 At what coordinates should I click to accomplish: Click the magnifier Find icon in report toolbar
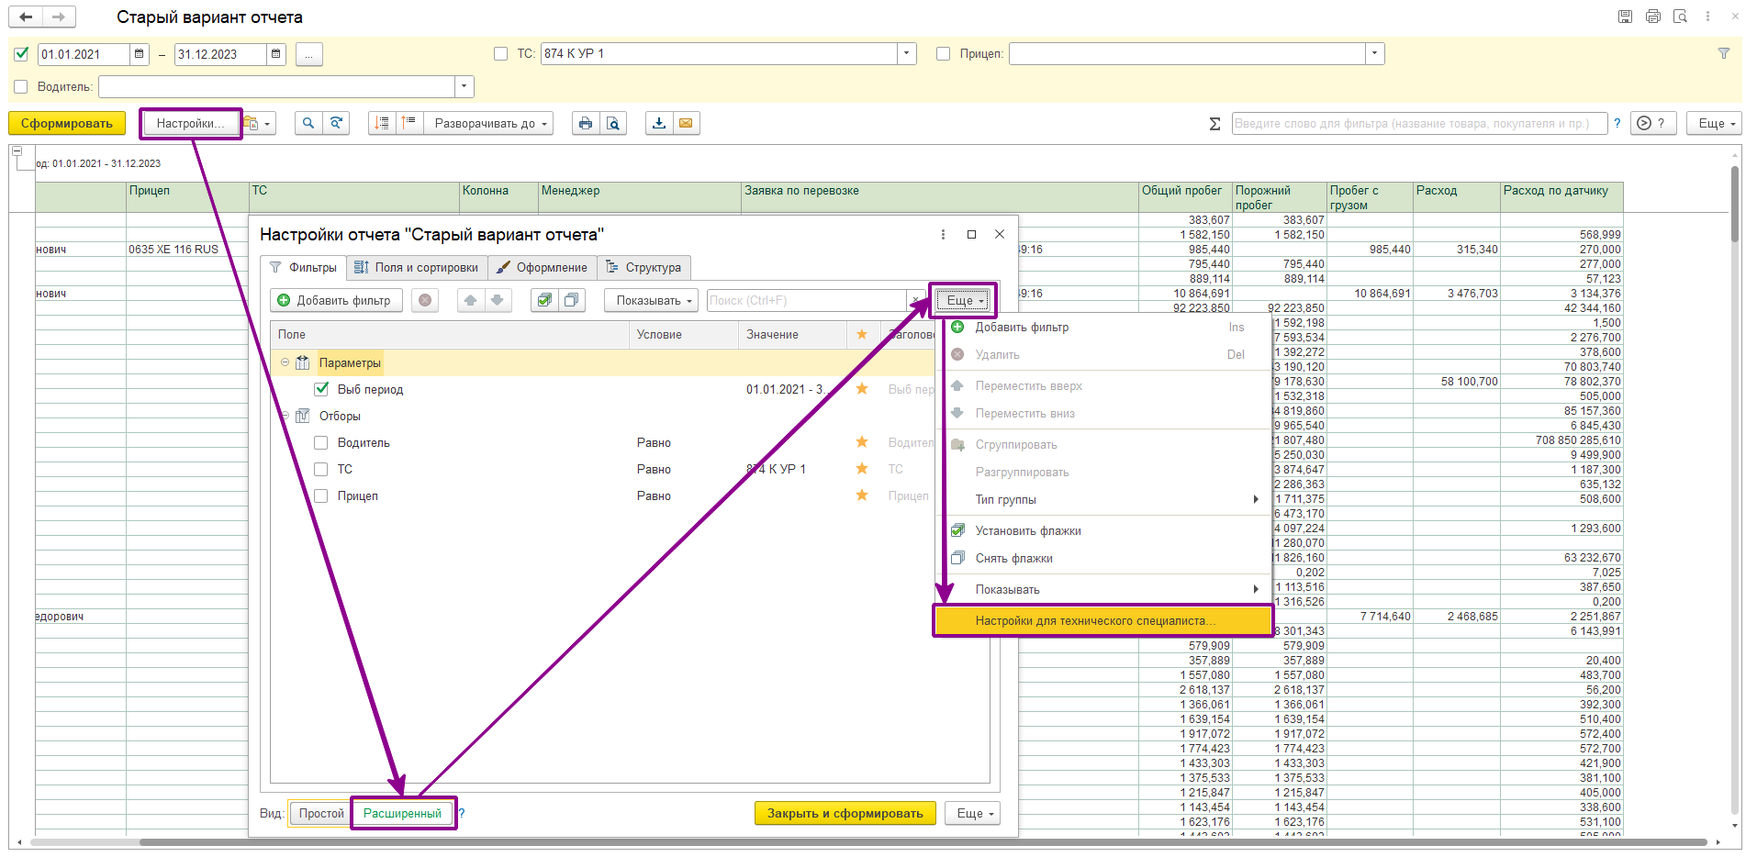308,123
